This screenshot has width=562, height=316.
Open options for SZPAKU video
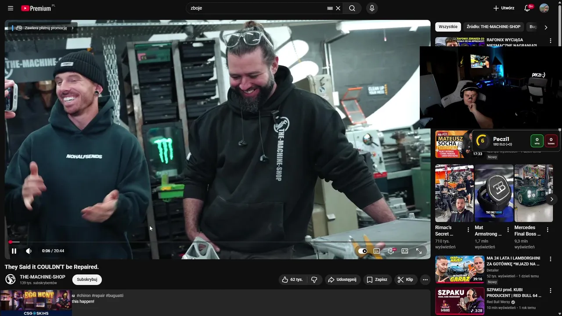click(550, 291)
